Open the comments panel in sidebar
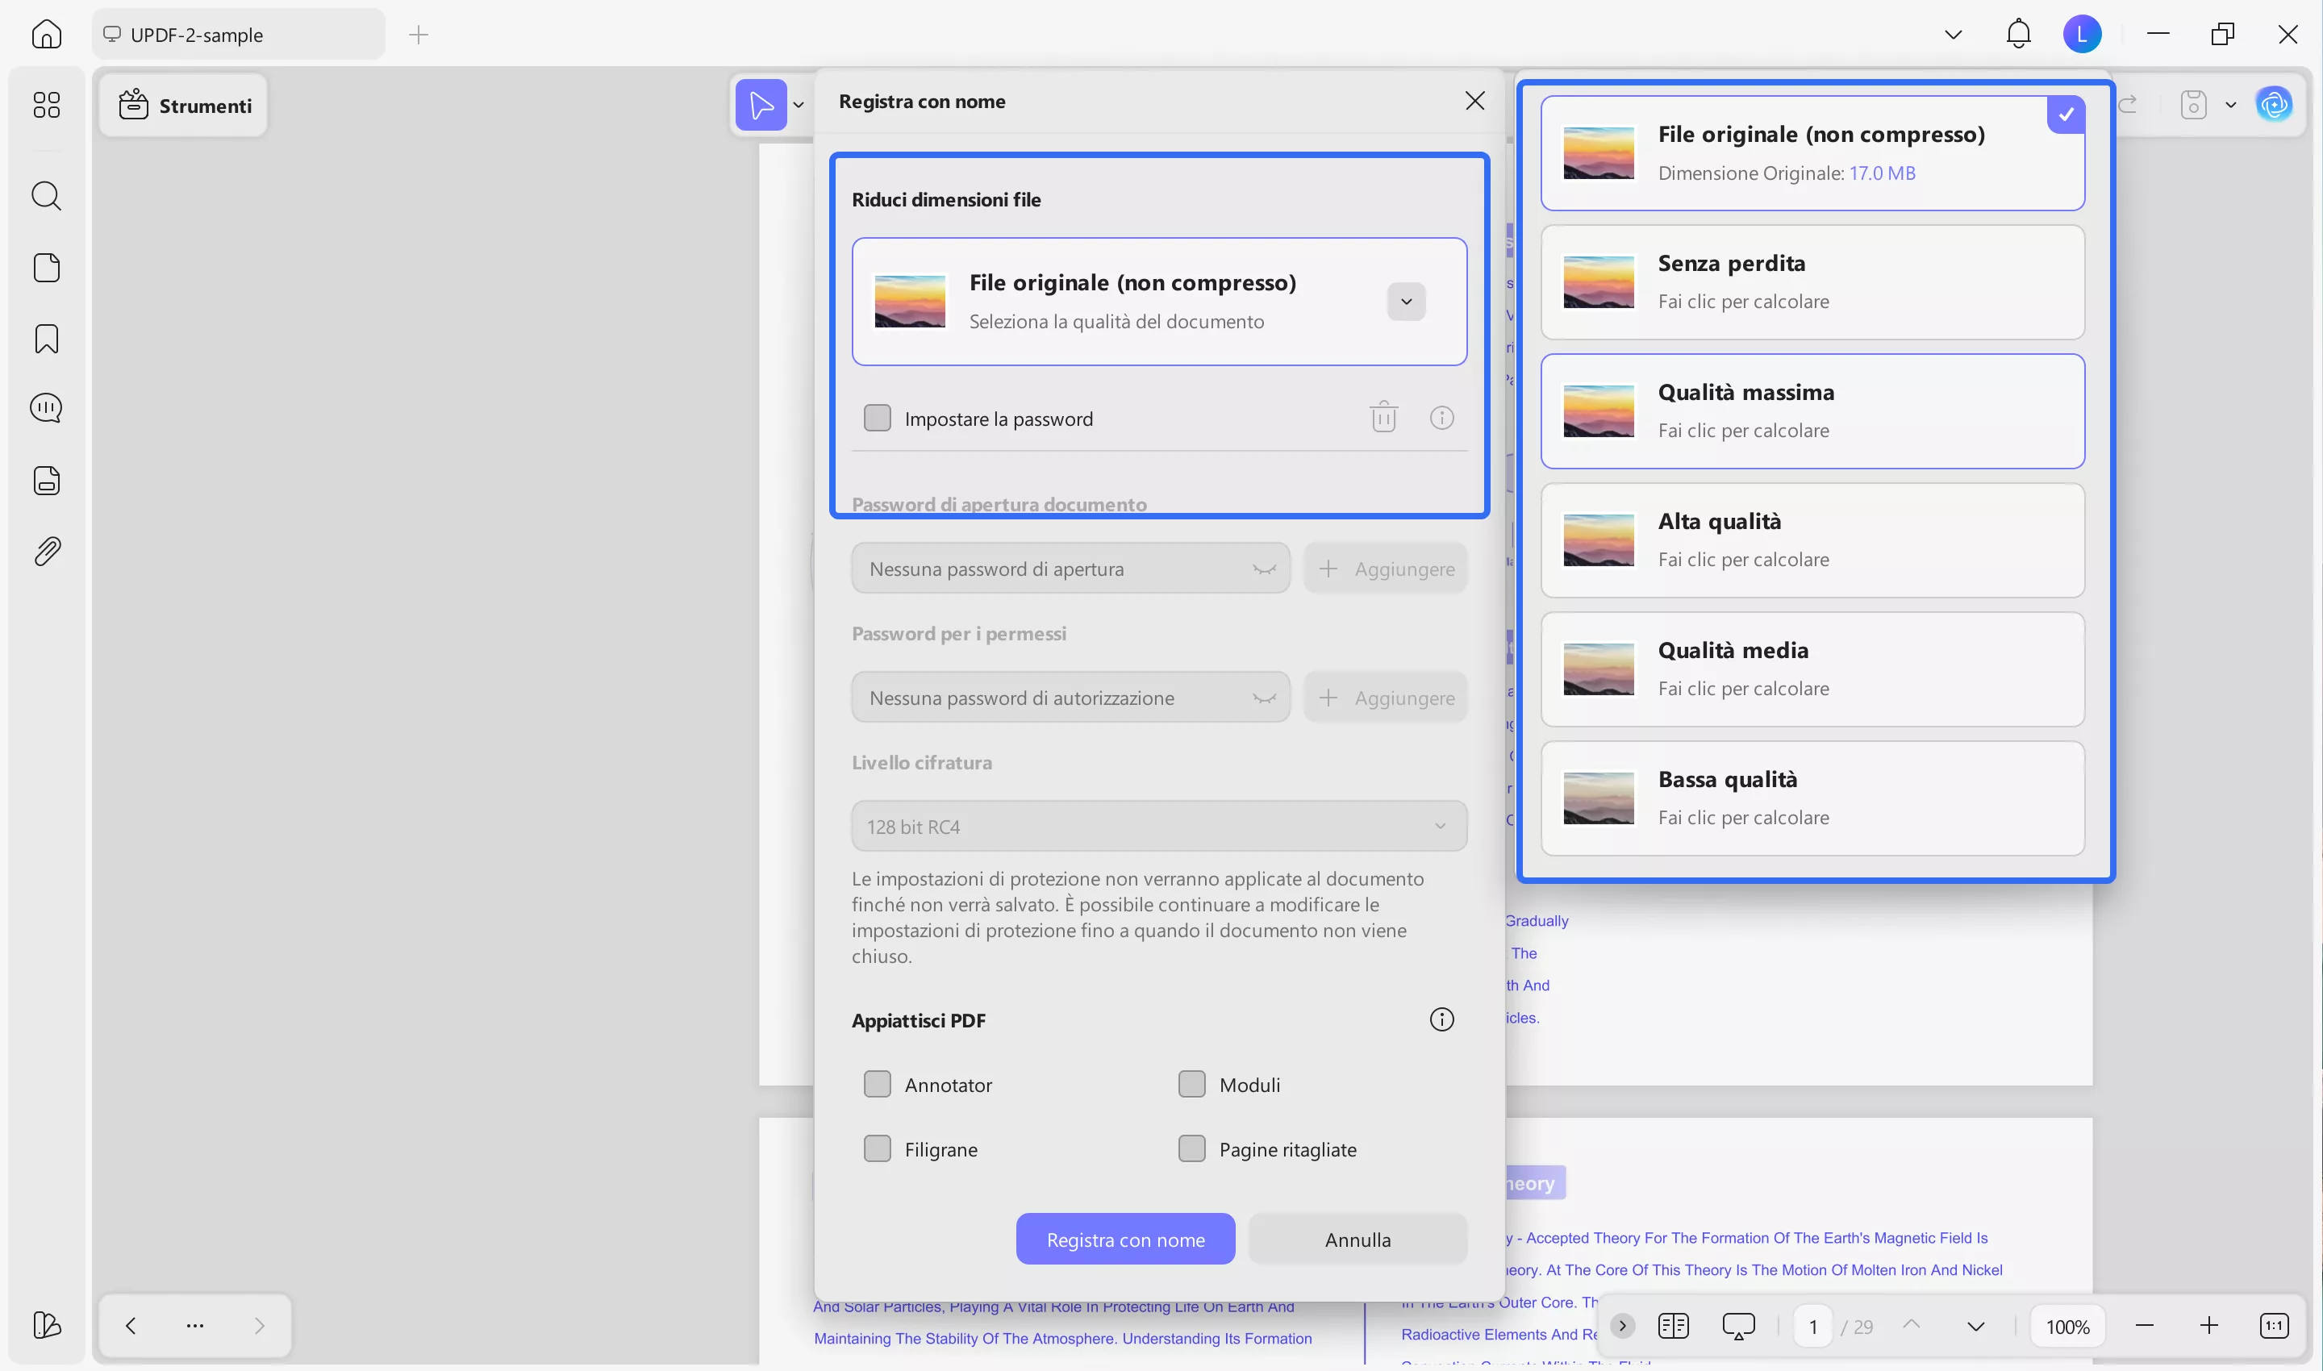 coord(46,407)
